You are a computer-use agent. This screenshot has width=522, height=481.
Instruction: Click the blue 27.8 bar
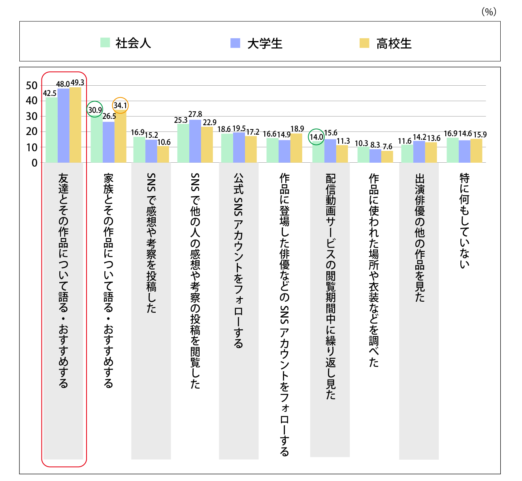(x=195, y=141)
